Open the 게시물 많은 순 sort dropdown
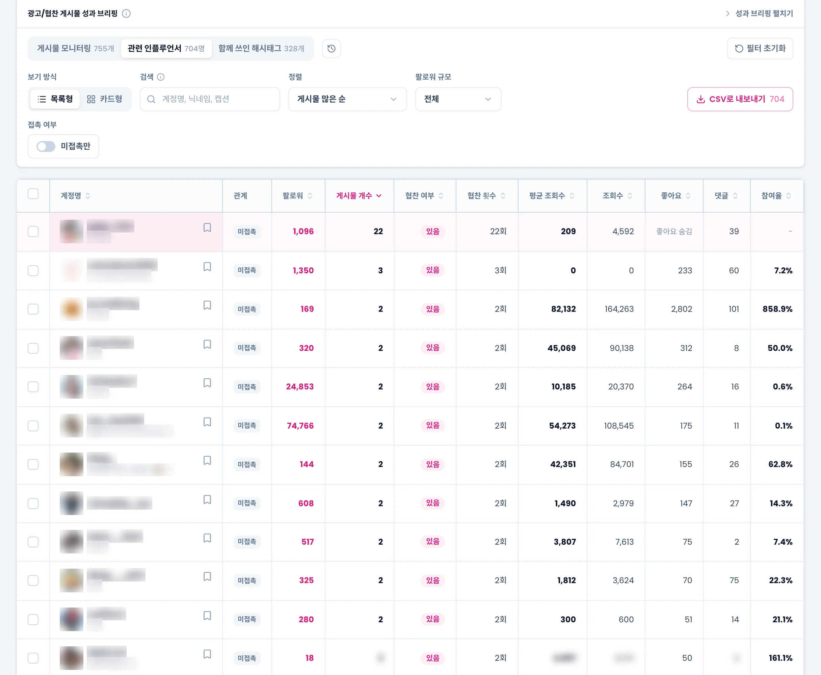 coord(347,99)
